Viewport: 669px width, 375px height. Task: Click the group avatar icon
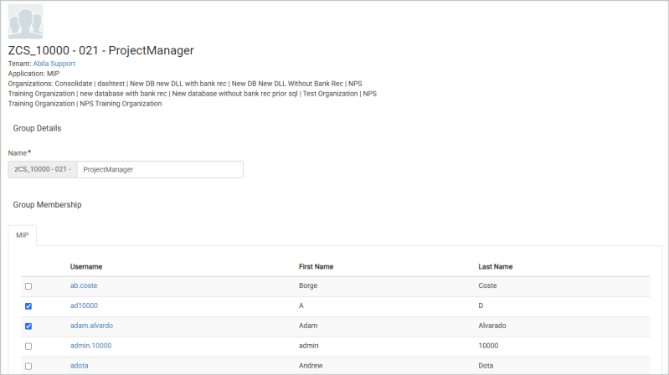[26, 22]
